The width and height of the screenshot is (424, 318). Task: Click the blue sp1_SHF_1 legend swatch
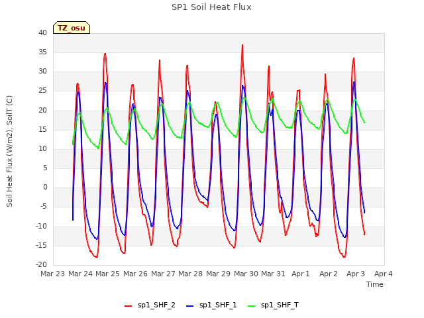190,306
